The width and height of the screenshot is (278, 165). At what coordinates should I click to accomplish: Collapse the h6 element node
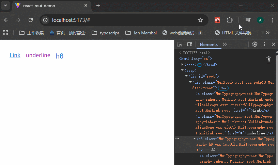tap(195, 139)
